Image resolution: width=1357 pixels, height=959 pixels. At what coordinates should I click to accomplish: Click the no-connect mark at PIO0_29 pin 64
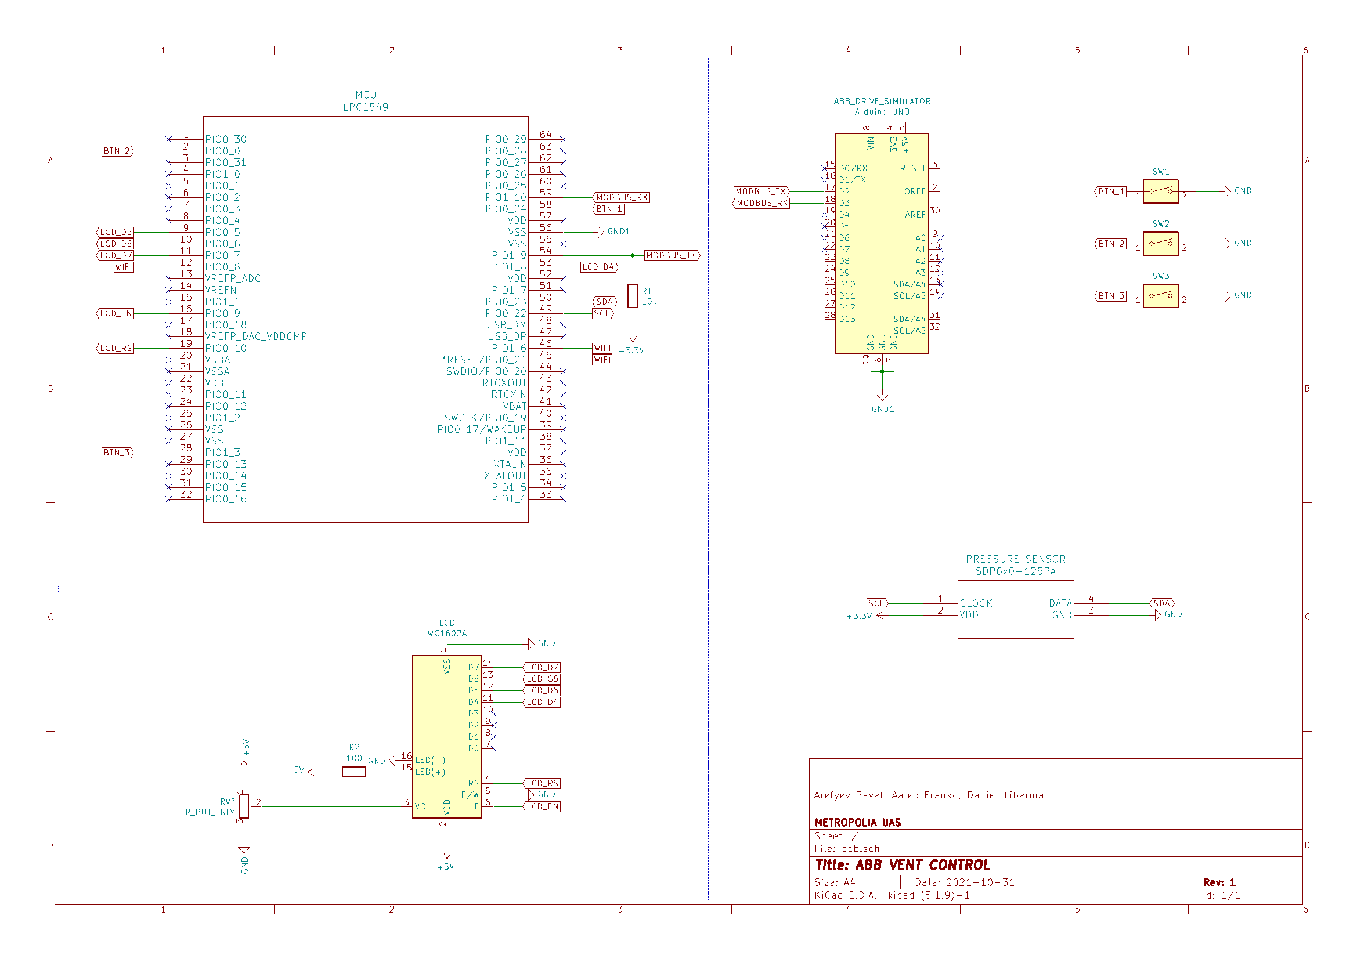563,139
